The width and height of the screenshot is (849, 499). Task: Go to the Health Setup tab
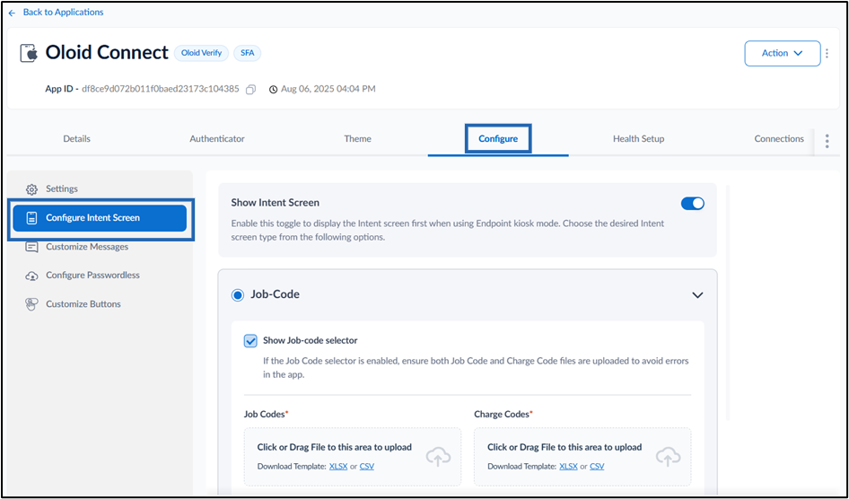pyautogui.click(x=638, y=138)
